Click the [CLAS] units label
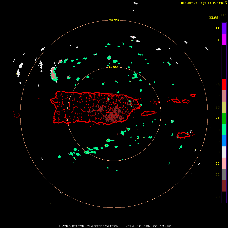The width and height of the screenshot is (228, 228). [214, 17]
